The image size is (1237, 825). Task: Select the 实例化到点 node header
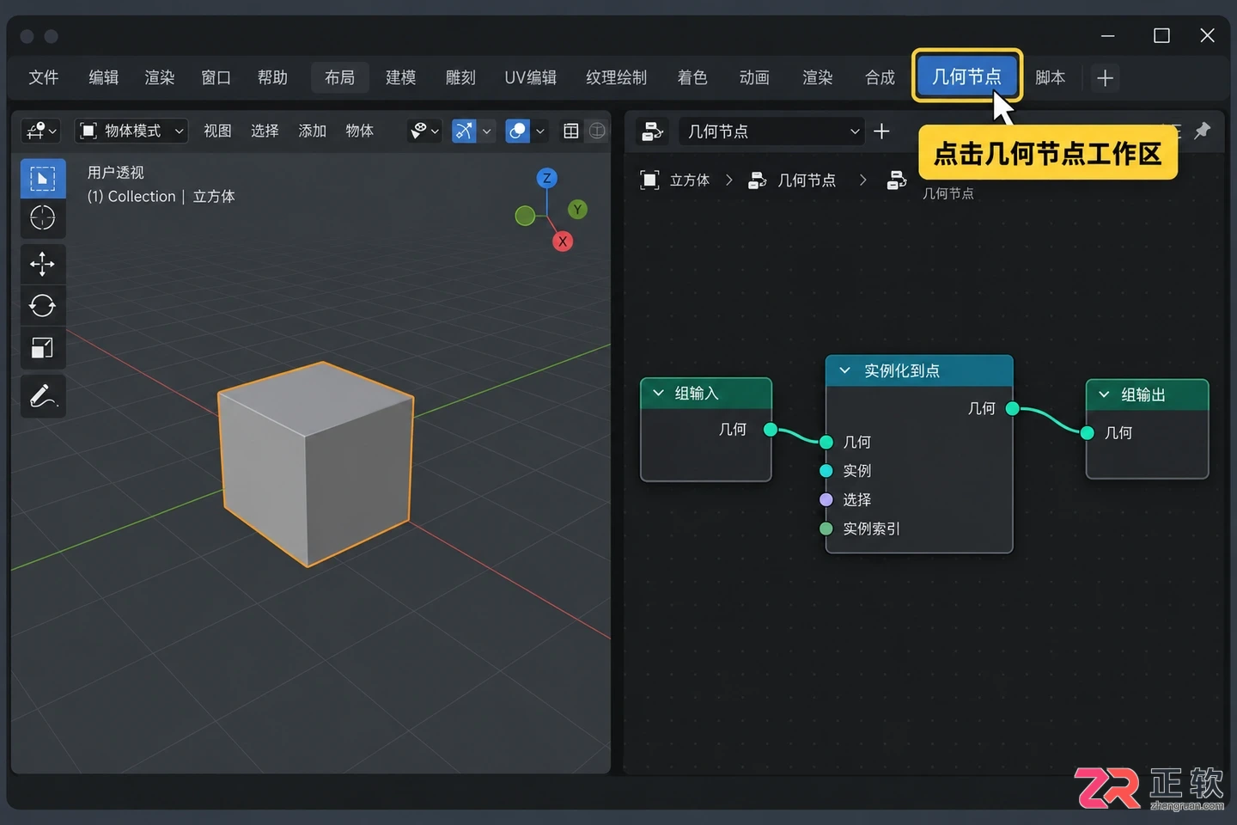click(919, 370)
